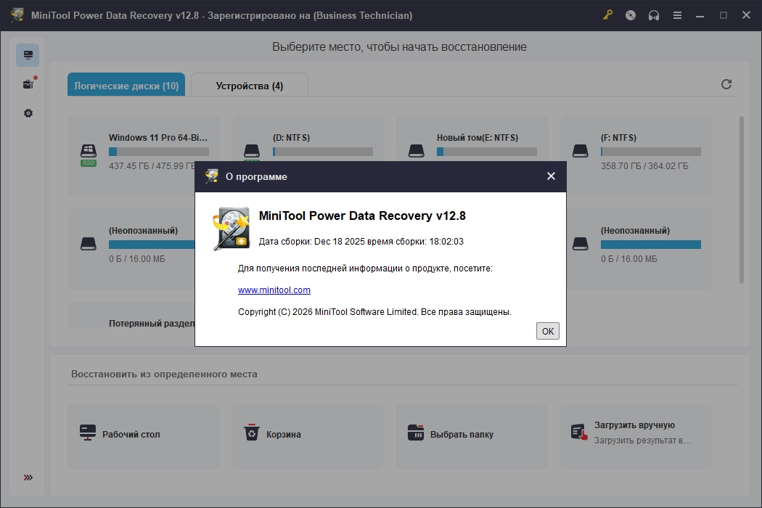Open the hamburger menu in title bar

coord(677,15)
